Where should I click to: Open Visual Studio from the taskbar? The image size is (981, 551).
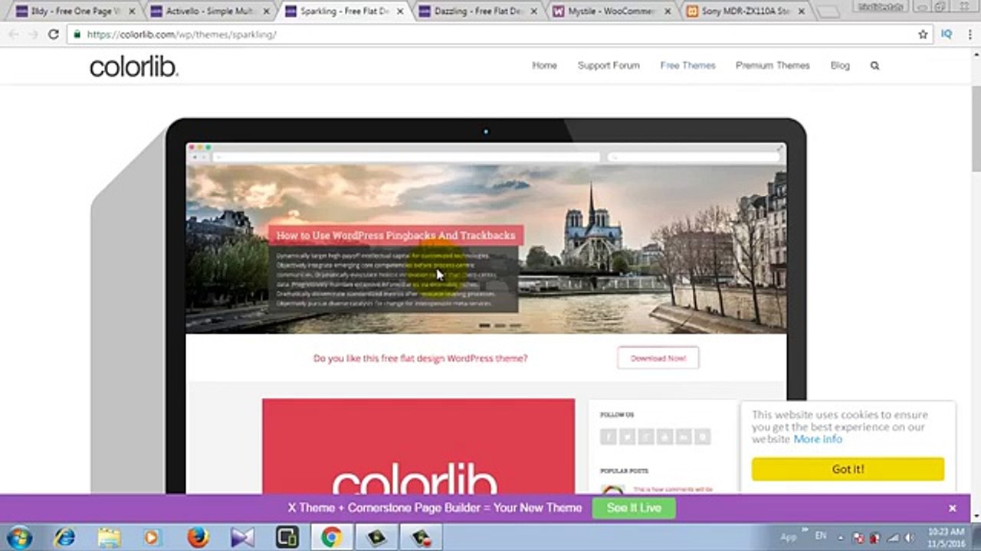pos(242,537)
